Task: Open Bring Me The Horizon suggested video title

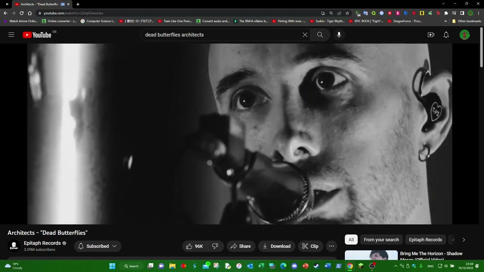Action: coord(431,256)
